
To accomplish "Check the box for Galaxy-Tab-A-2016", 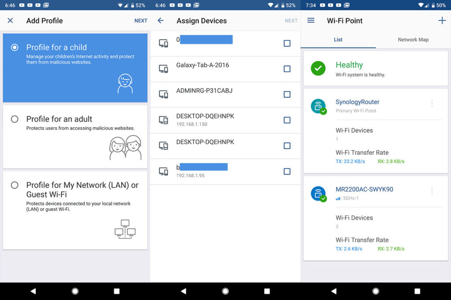I will tap(287, 69).
